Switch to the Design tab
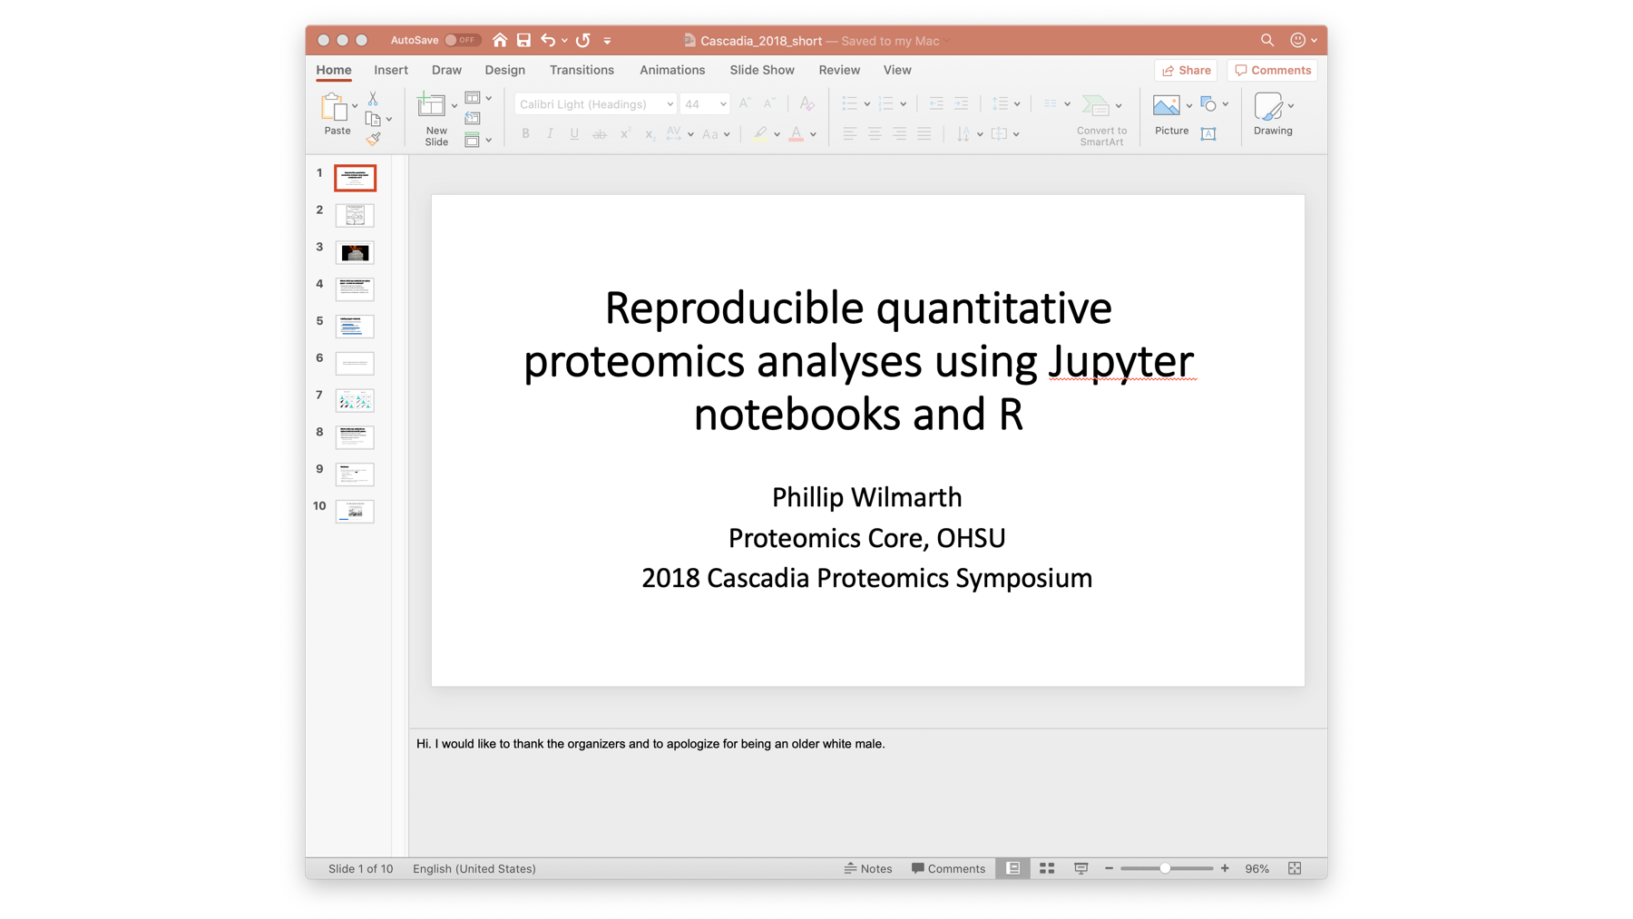Image resolution: width=1633 pixels, height=919 pixels. pyautogui.click(x=504, y=70)
